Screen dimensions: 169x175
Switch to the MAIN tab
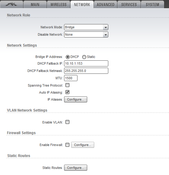[35, 5]
